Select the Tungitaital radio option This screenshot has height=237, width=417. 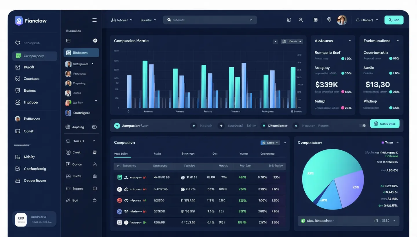pos(221,126)
